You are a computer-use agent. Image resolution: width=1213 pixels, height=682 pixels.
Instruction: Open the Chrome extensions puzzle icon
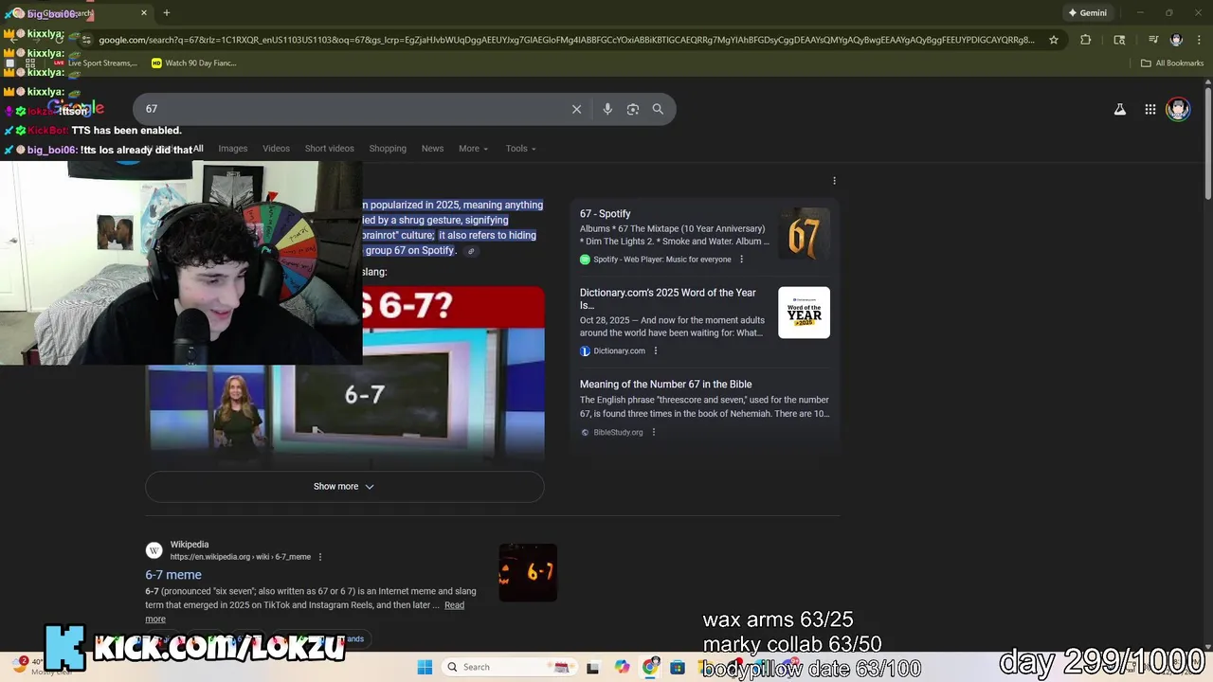(1085, 40)
